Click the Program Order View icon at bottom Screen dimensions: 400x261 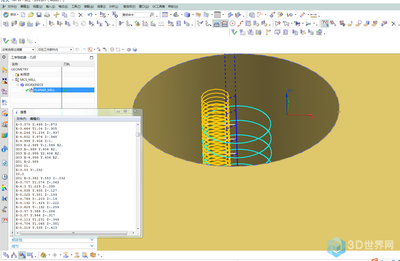(x=6, y=255)
